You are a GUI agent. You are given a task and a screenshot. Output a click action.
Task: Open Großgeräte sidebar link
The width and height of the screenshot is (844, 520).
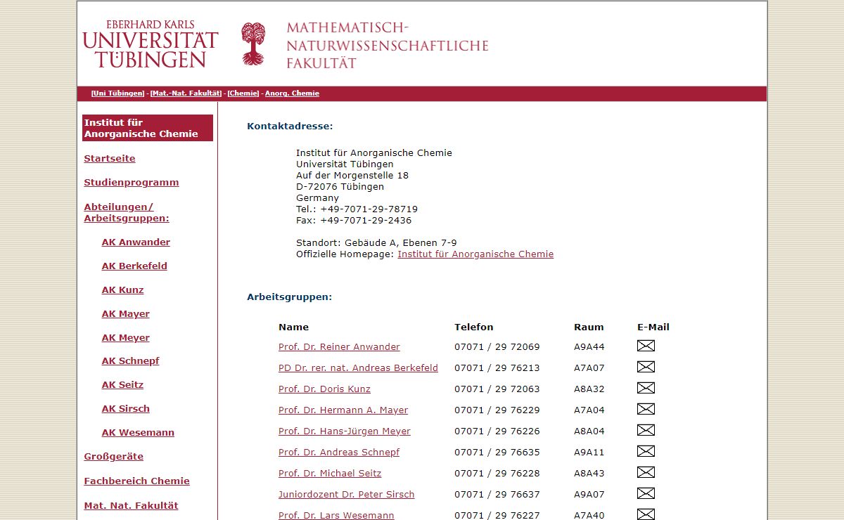coord(113,457)
